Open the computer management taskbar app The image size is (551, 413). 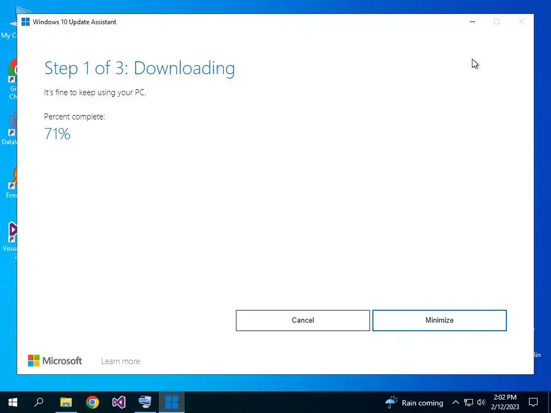pos(145,402)
